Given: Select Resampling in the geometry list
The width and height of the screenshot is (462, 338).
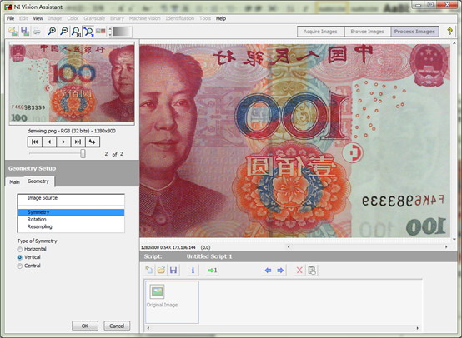Looking at the screenshot, I should click(71, 226).
